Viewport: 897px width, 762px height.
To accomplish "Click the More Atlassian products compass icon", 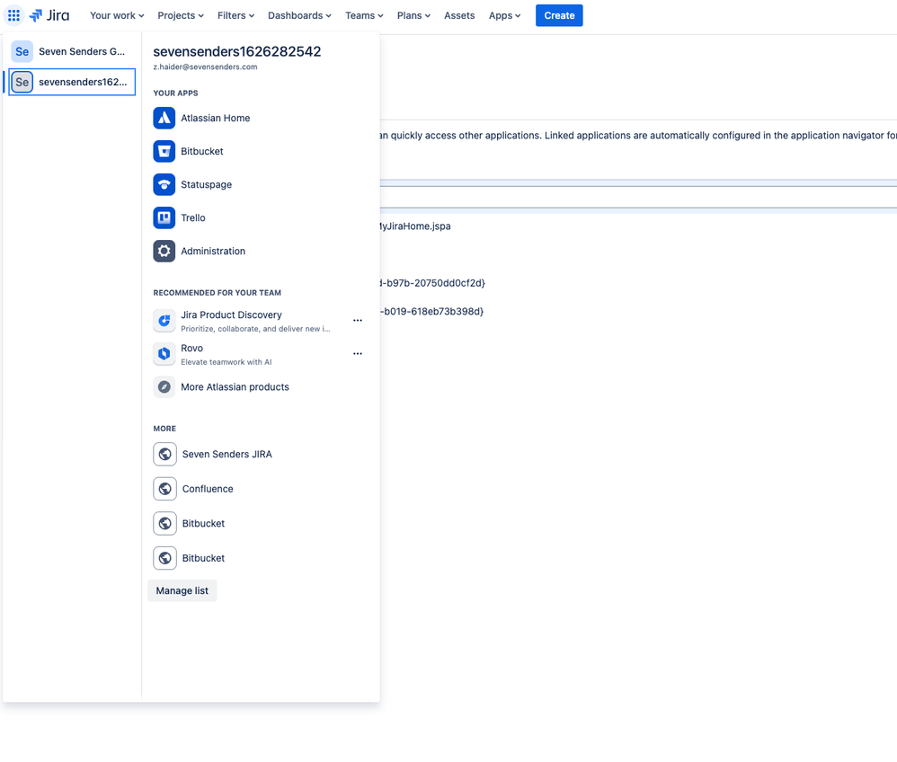I will coord(164,386).
